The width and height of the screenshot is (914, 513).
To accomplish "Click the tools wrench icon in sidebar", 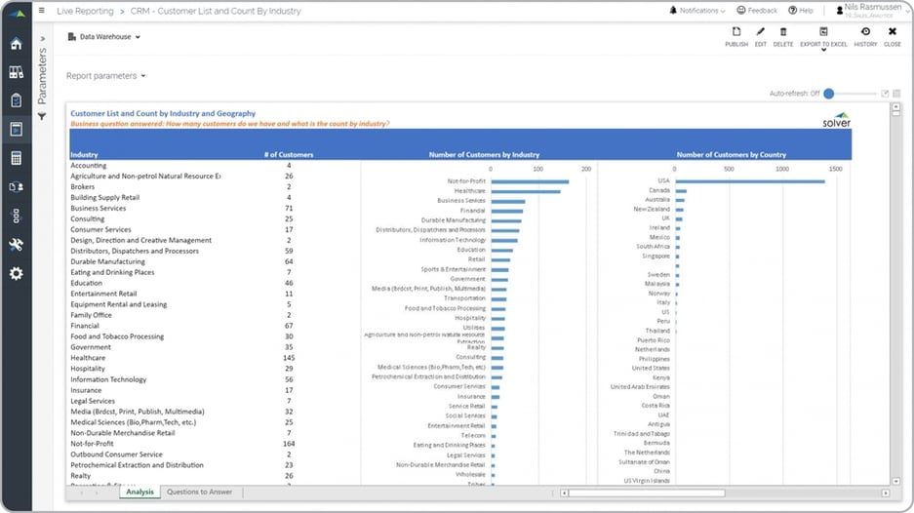I will [16, 245].
